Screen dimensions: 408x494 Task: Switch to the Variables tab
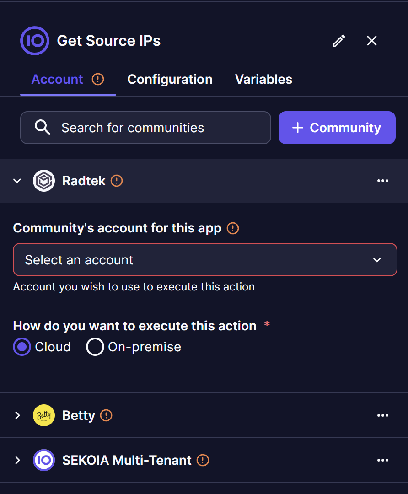tap(263, 80)
